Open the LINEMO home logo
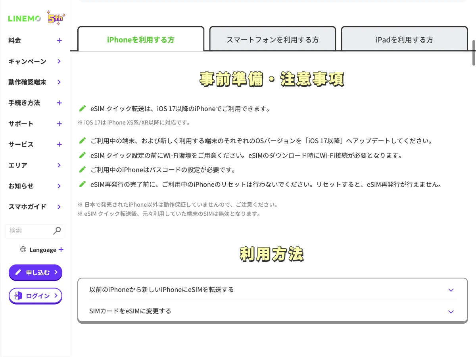This screenshot has height=357, width=476. 24,19
